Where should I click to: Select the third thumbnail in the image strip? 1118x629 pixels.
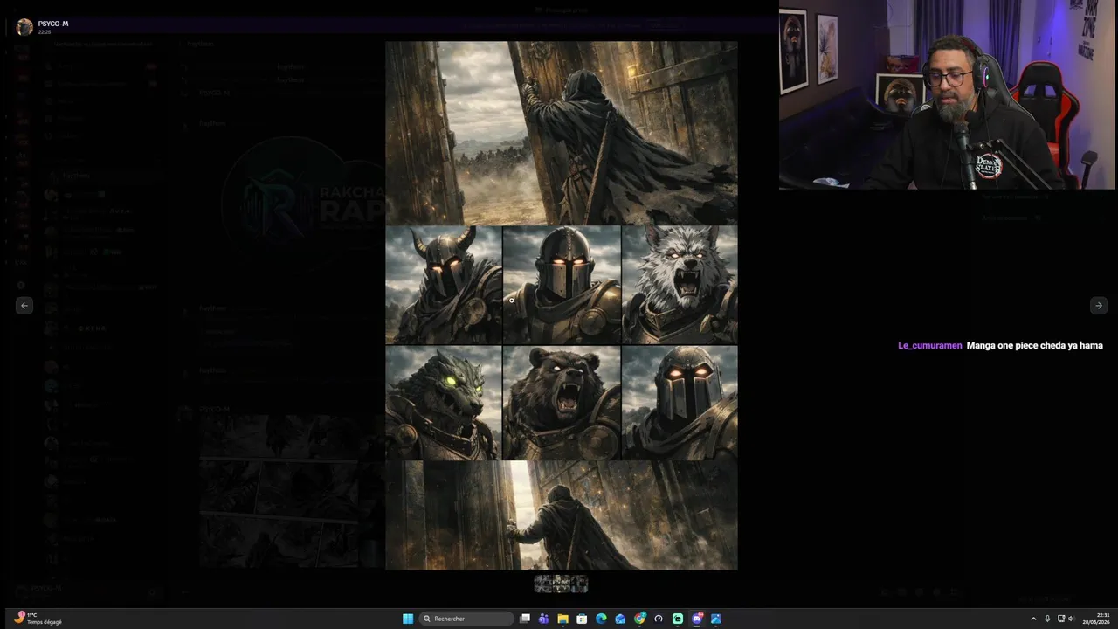579,584
